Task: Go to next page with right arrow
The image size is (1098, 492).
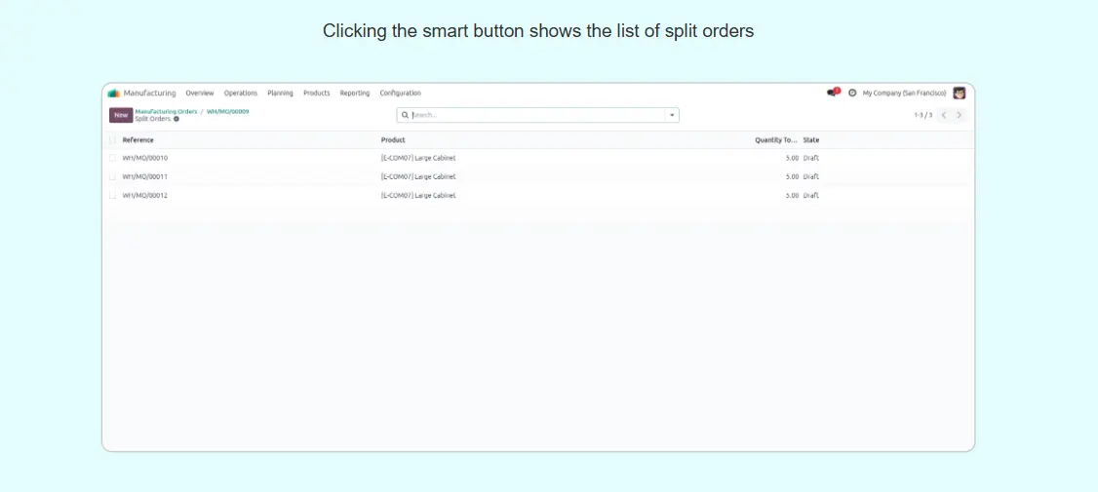Action: coord(960,115)
